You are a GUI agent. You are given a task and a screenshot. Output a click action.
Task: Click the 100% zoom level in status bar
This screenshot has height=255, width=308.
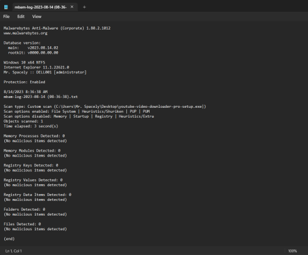[293, 251]
